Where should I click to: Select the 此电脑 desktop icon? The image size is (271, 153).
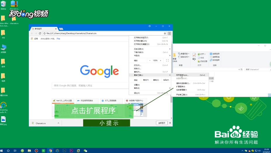3,49
